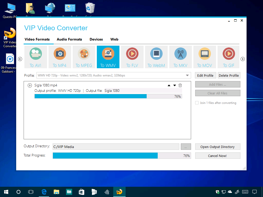Click the Total Progress bar
This screenshot has height=197, width=263.
[122, 156]
